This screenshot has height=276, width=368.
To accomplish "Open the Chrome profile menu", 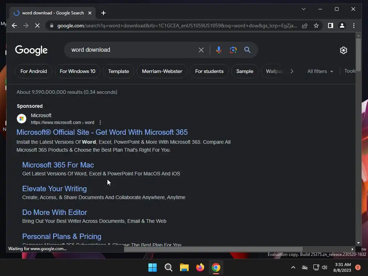I will tap(342, 26).
